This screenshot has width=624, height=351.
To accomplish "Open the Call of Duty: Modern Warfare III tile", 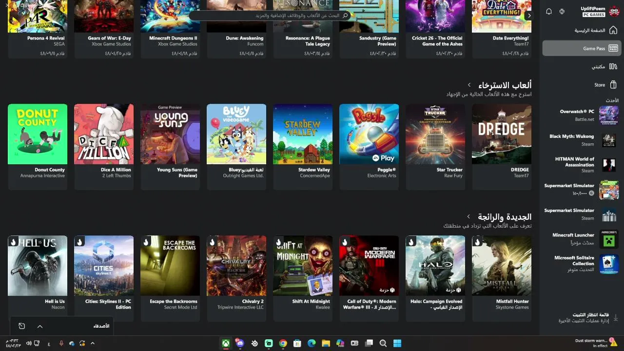I will tap(369, 278).
